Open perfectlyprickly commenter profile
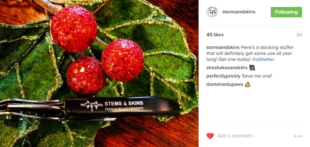Screen dimensions: 310x147 coord(224,76)
